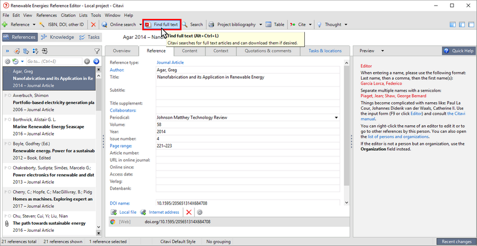Screen dimensions: 477x246
Task: Expand the Cite dropdown arrow
Action: [310, 25]
